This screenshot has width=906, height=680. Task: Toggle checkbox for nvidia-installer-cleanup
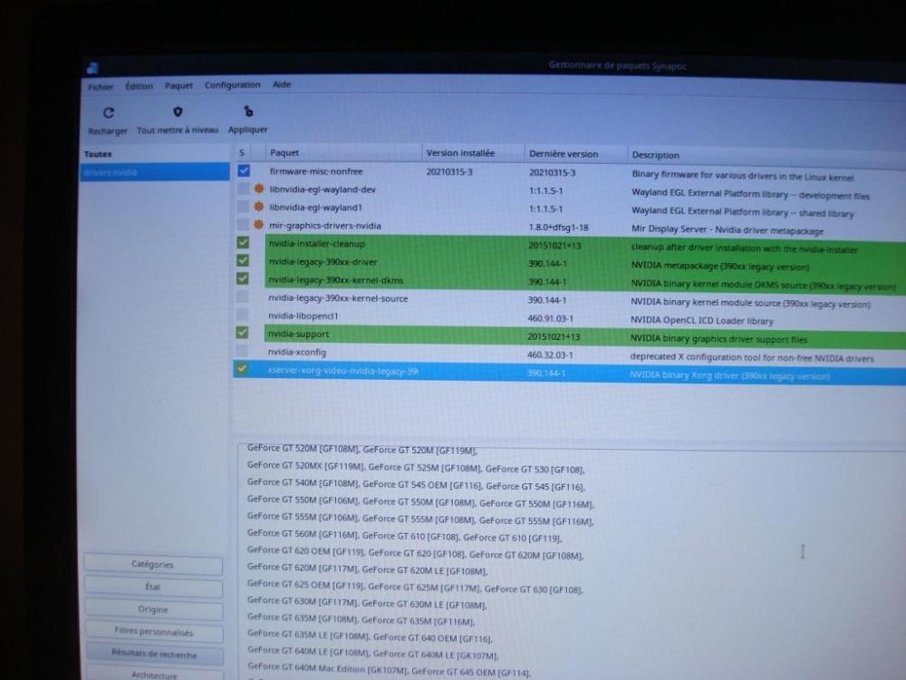[243, 242]
